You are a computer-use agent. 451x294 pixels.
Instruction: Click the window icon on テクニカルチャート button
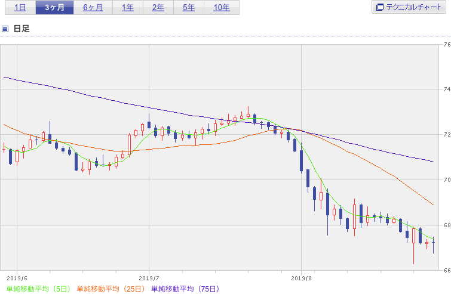(380, 7)
